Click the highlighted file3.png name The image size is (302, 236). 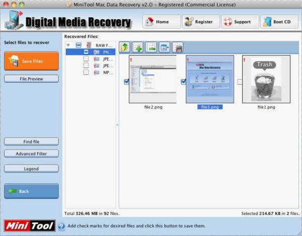(x=210, y=107)
